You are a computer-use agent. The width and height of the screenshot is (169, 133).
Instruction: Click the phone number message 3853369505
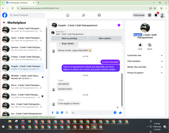[63, 84]
